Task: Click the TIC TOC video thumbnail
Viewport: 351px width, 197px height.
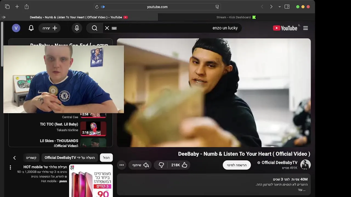Action: [93, 129]
